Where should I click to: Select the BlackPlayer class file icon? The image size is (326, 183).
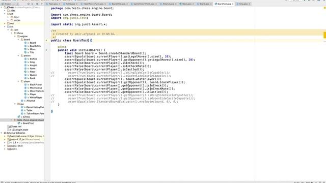(x=25, y=85)
